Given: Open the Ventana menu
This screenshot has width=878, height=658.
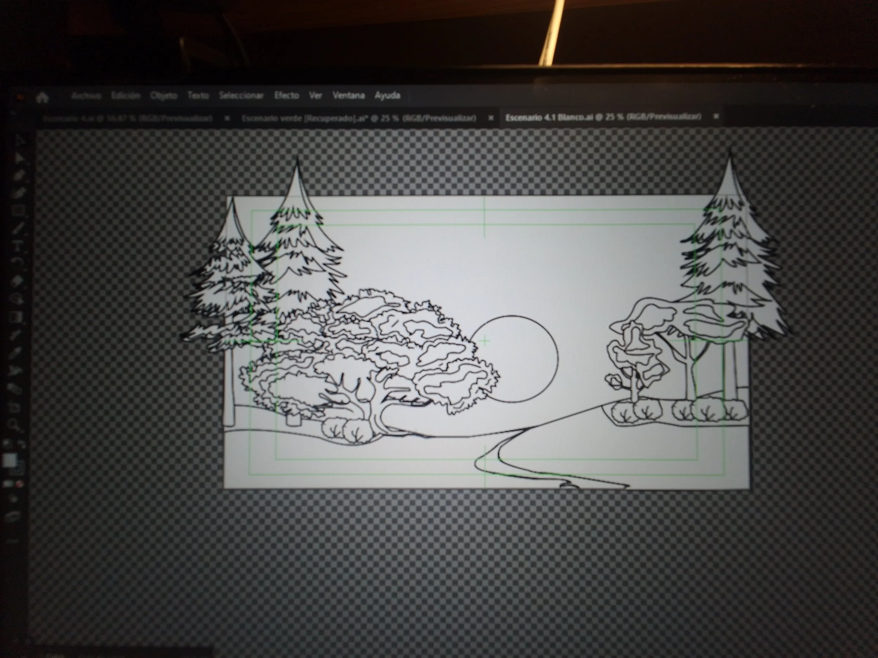Looking at the screenshot, I should [x=348, y=95].
